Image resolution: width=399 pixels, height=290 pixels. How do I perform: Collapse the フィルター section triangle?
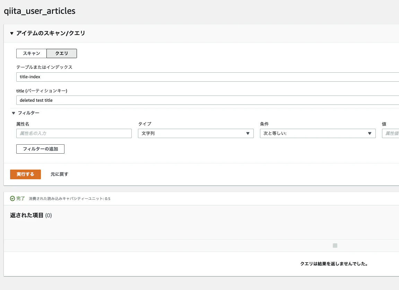click(x=14, y=113)
